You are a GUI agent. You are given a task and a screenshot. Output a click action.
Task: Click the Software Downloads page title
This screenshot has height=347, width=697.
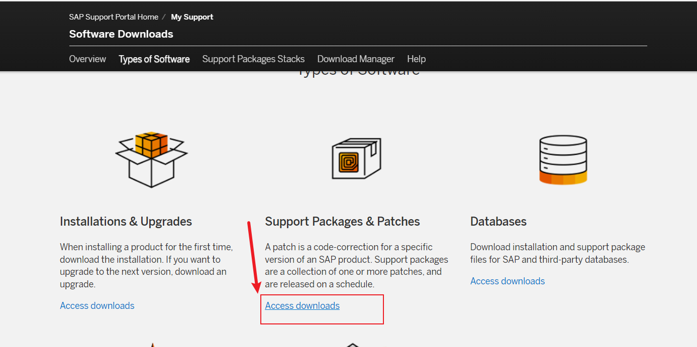(x=121, y=34)
